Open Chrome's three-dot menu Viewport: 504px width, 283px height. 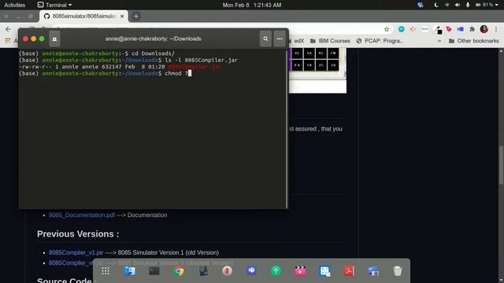(x=496, y=29)
